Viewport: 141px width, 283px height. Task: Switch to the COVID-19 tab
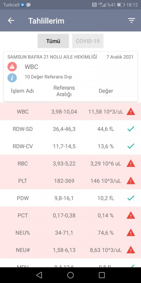click(88, 41)
